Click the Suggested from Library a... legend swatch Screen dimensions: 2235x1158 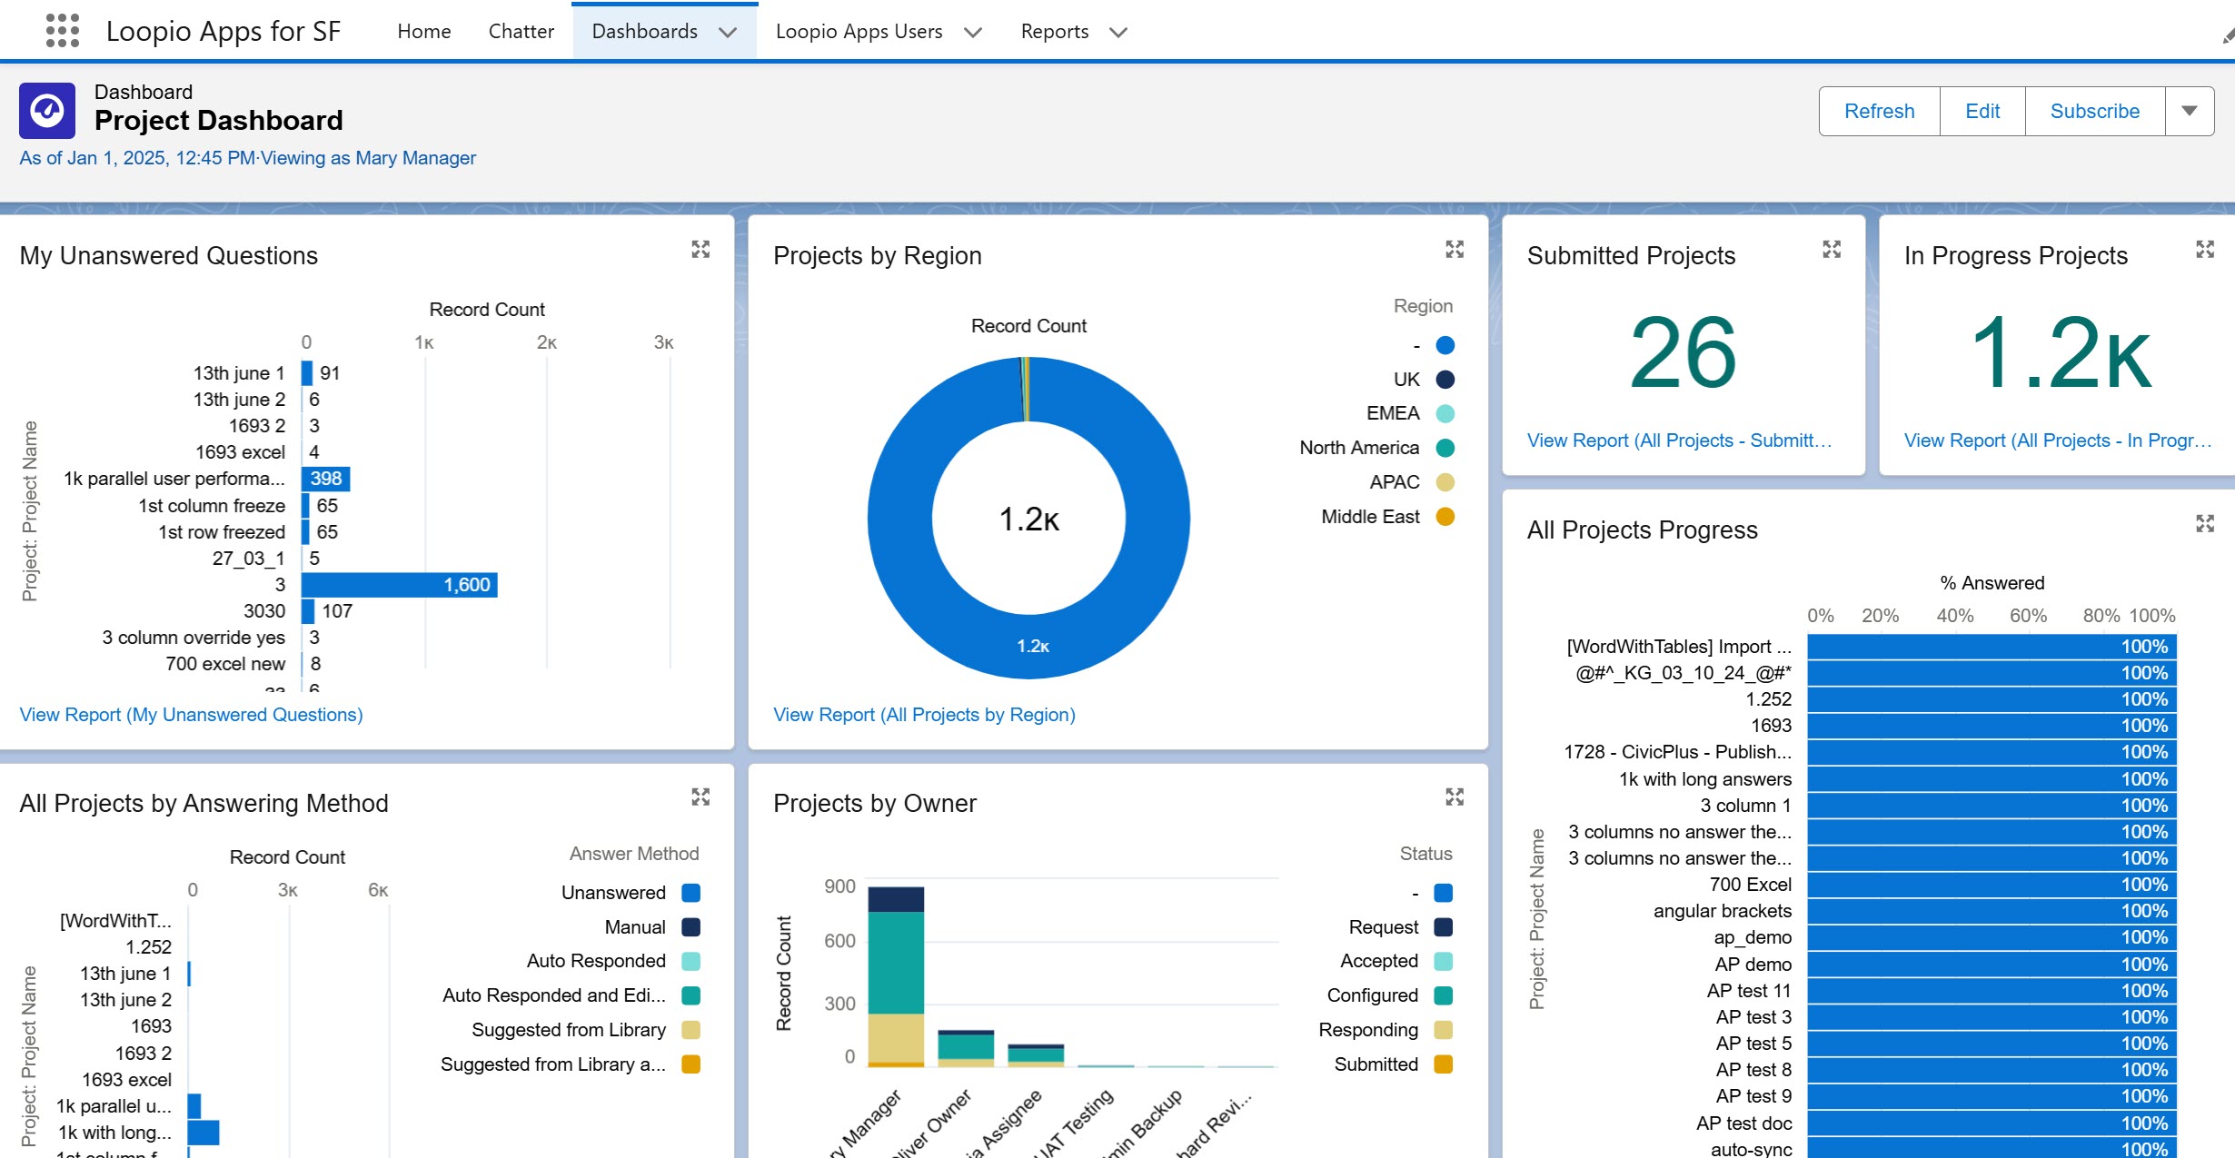[691, 1064]
